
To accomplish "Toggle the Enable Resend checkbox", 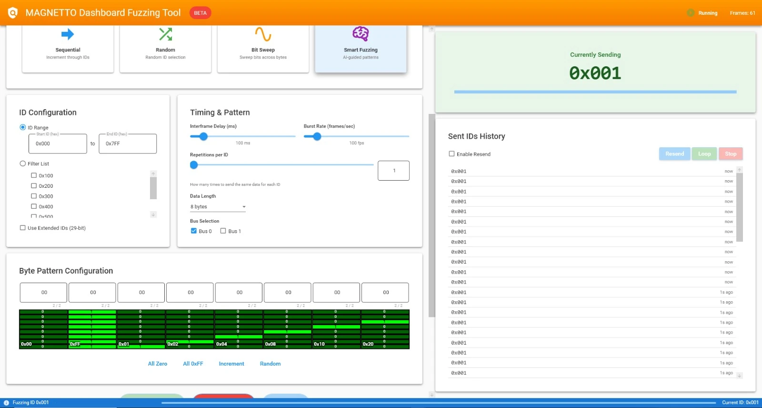I will tap(451, 154).
